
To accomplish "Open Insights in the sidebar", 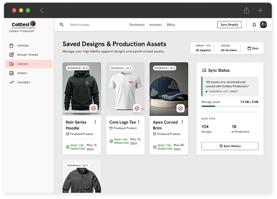I will (x=29, y=82).
